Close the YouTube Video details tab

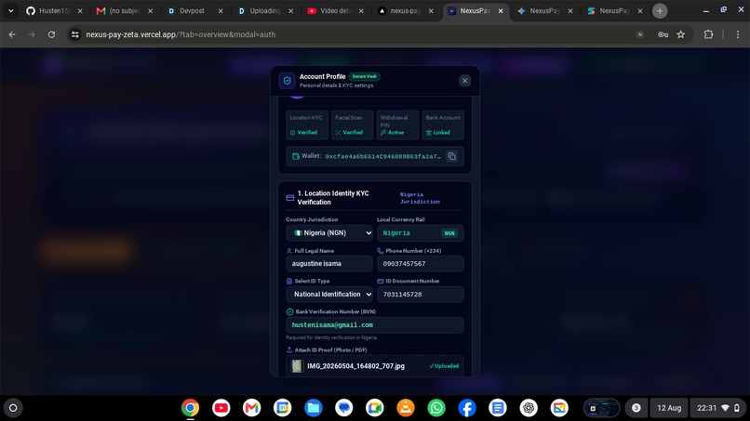[x=361, y=11]
